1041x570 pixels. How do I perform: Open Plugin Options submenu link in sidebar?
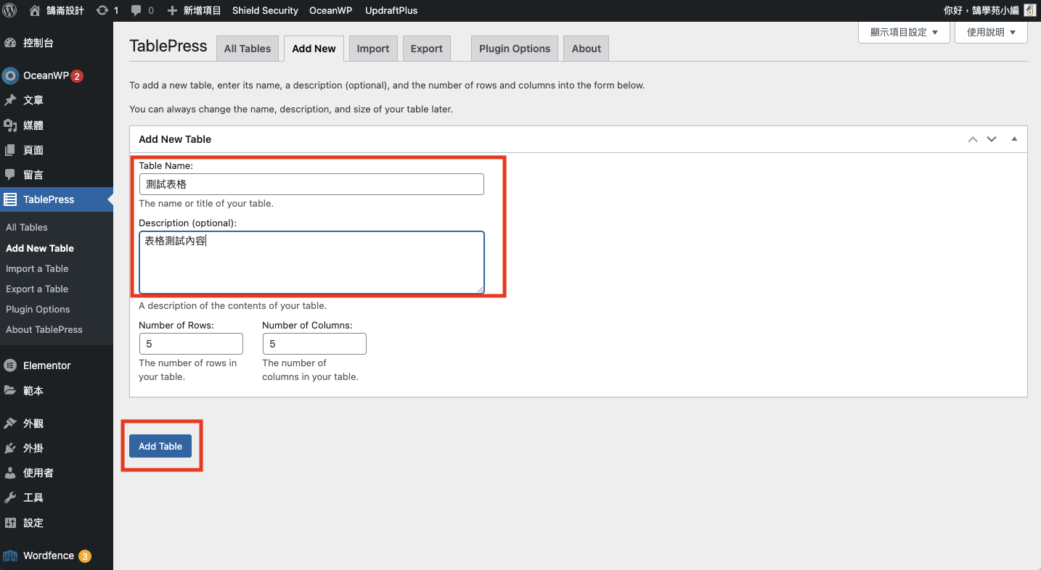pos(38,309)
